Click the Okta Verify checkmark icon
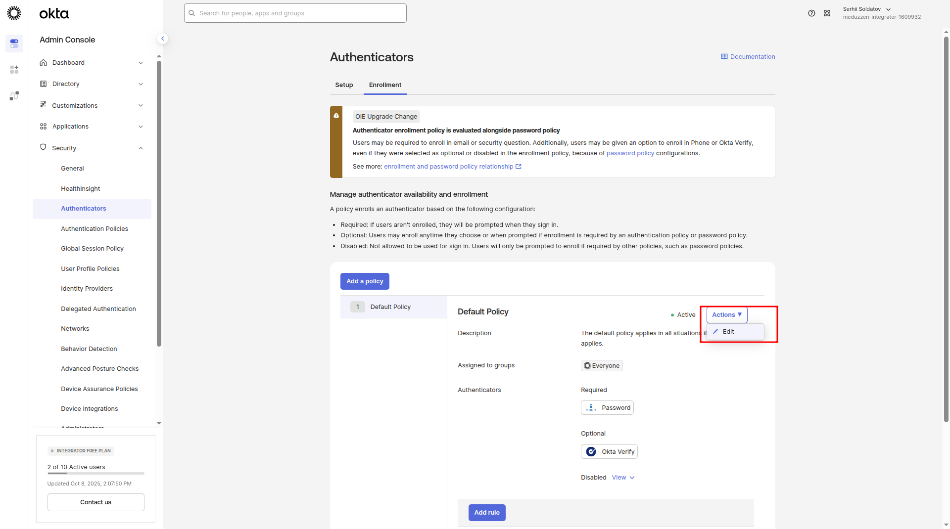950x529 pixels. point(591,452)
